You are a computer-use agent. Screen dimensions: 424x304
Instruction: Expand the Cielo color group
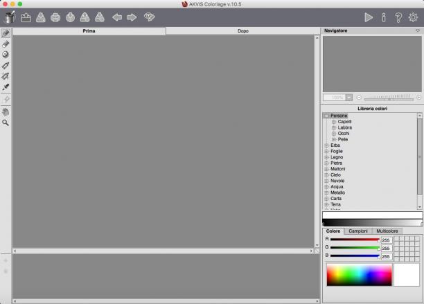click(x=326, y=175)
